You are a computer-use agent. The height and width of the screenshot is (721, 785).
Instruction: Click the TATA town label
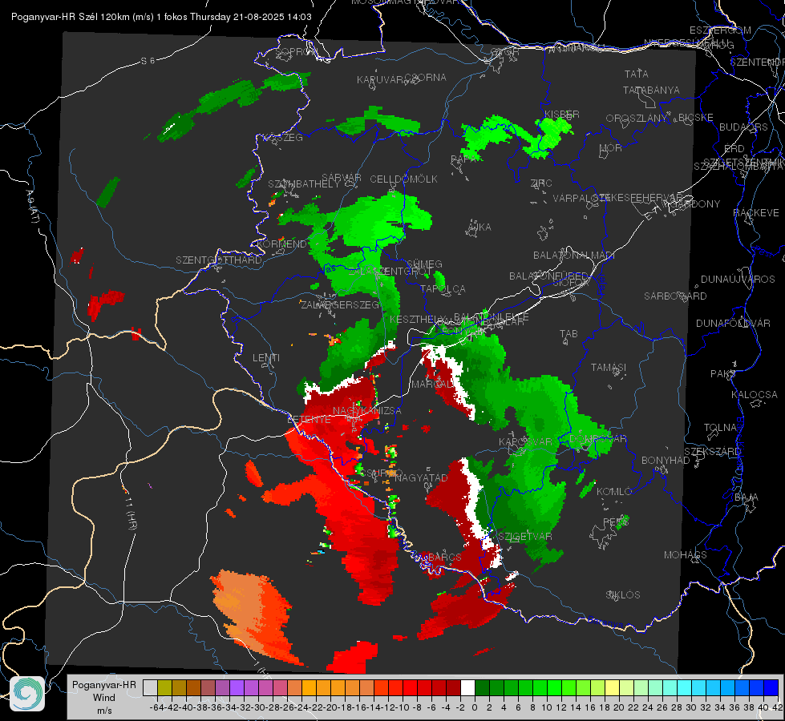[x=637, y=74]
